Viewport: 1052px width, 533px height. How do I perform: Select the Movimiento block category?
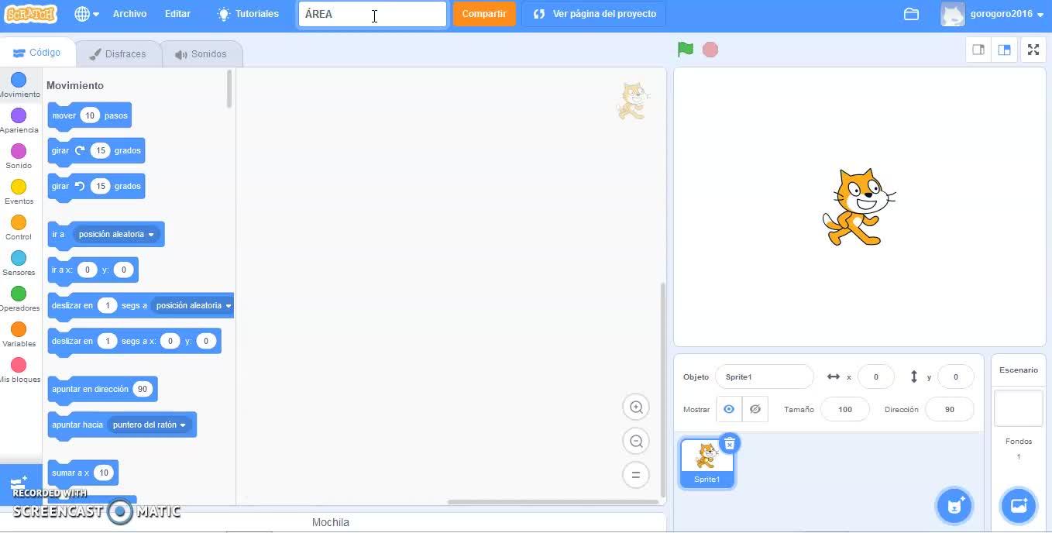[19, 85]
